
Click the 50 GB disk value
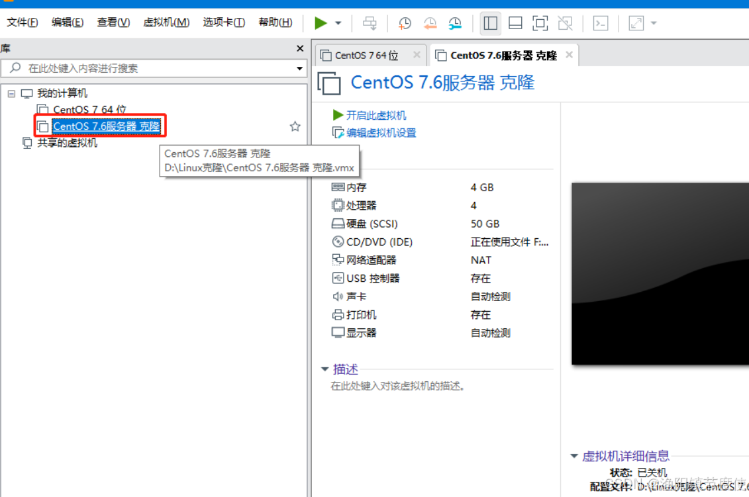485,224
